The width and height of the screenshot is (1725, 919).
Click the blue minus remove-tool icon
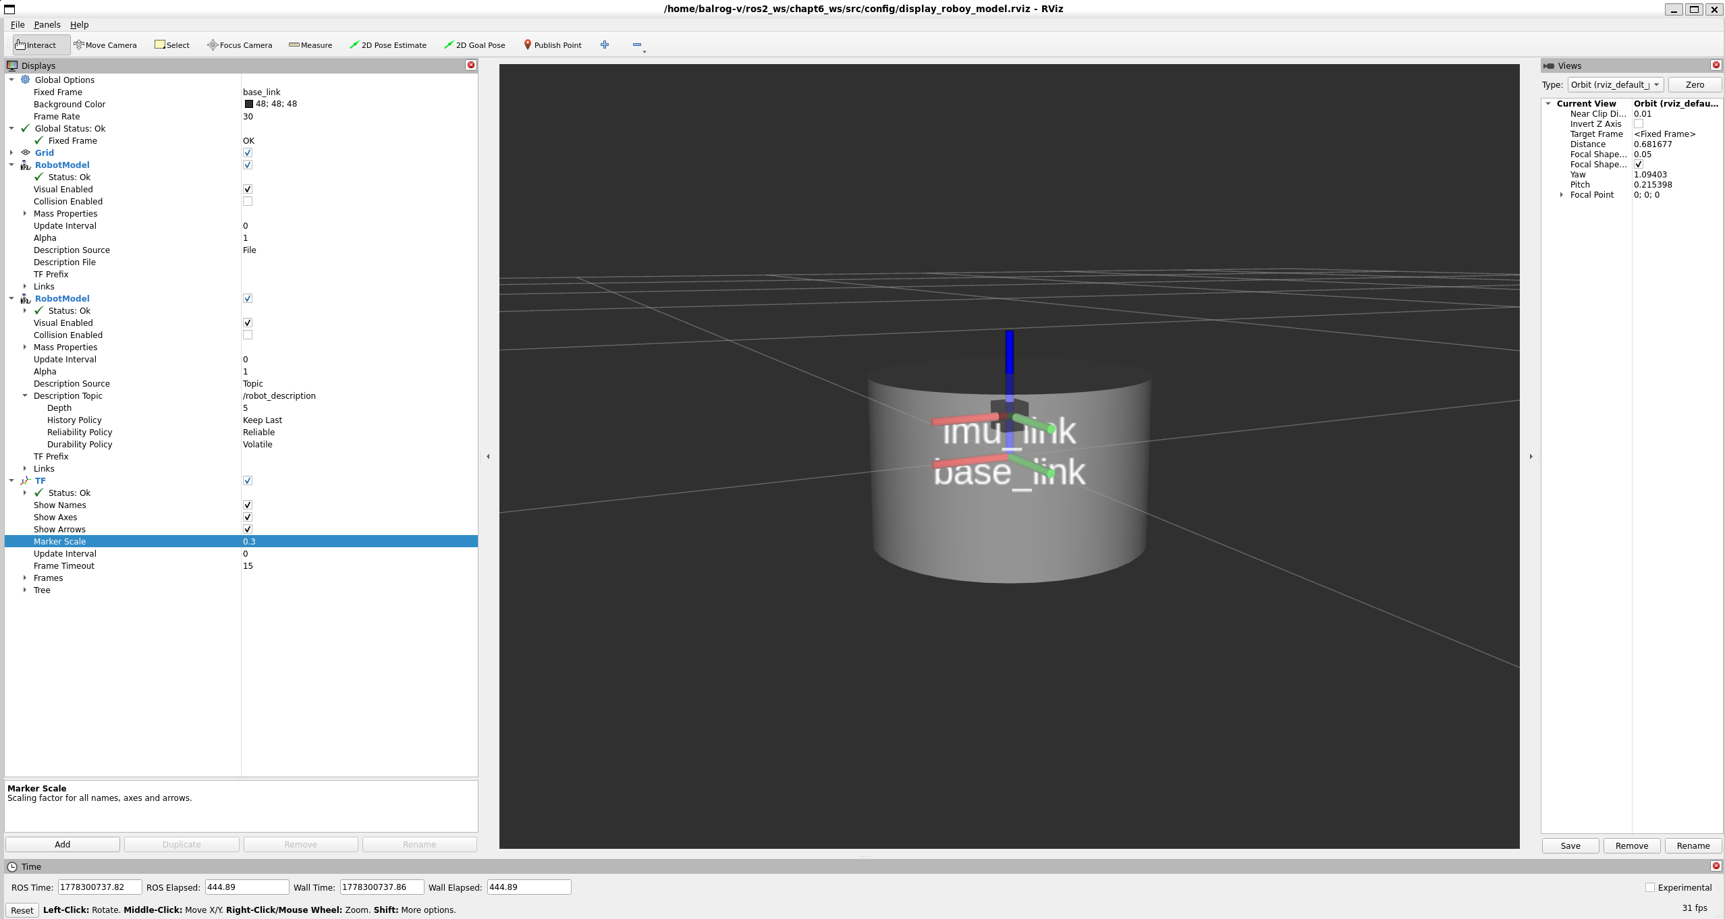pyautogui.click(x=637, y=45)
